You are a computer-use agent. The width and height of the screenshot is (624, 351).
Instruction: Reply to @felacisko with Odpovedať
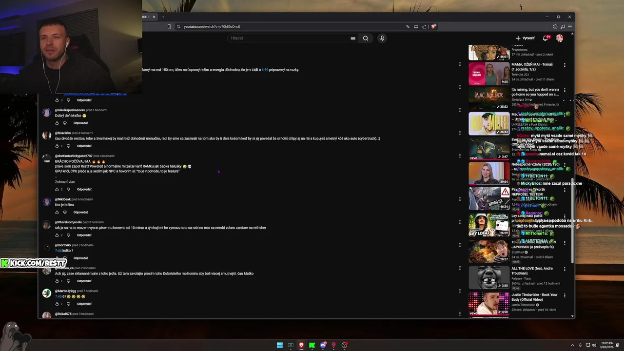pos(84,146)
